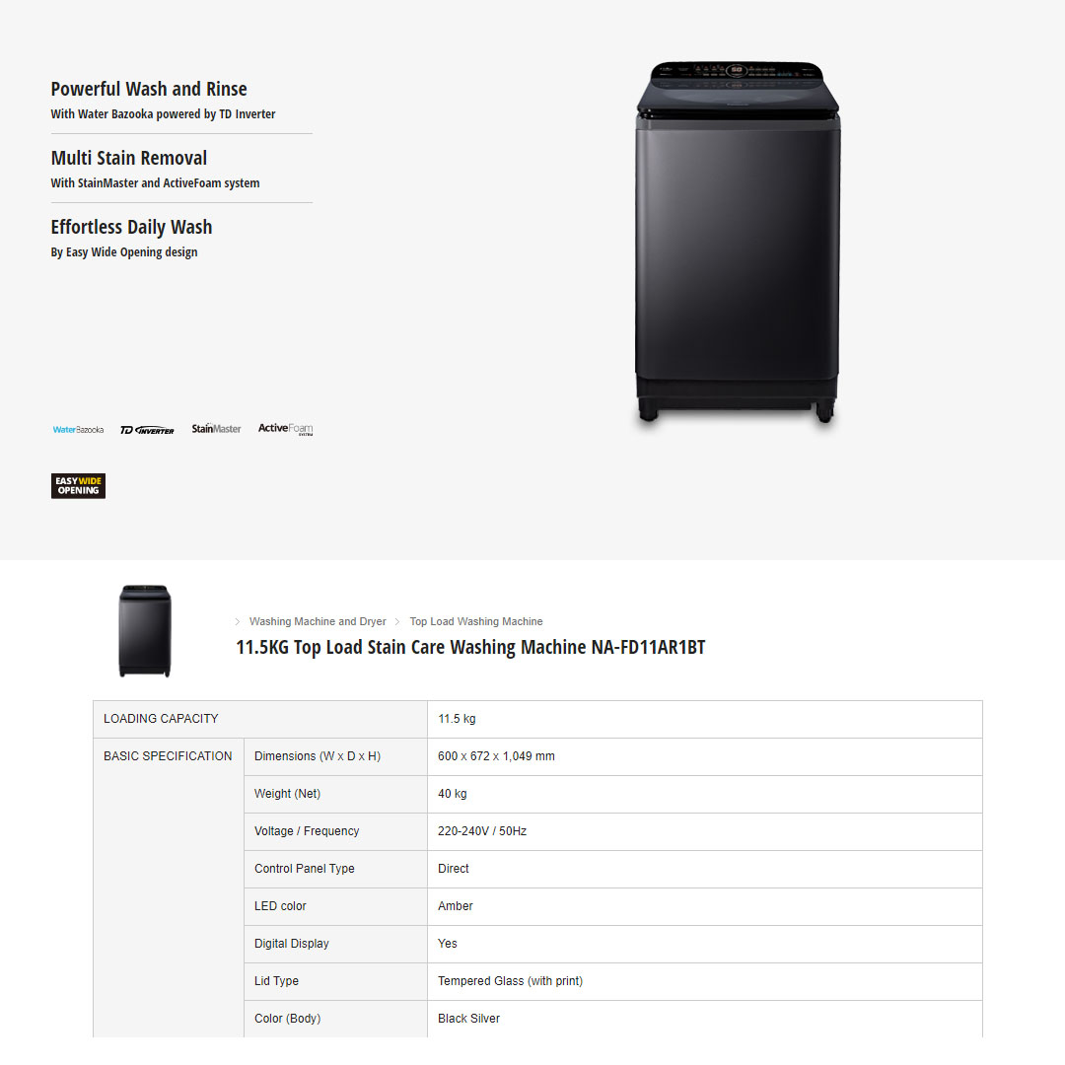
Task: Click the small washing machine thumbnail
Action: click(145, 631)
